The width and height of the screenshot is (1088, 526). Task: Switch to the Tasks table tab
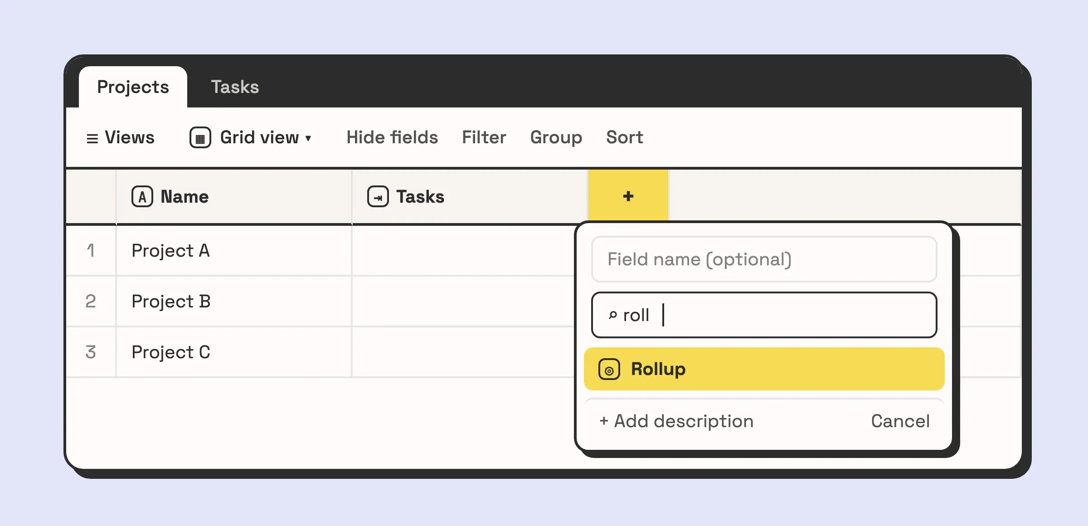pos(235,87)
